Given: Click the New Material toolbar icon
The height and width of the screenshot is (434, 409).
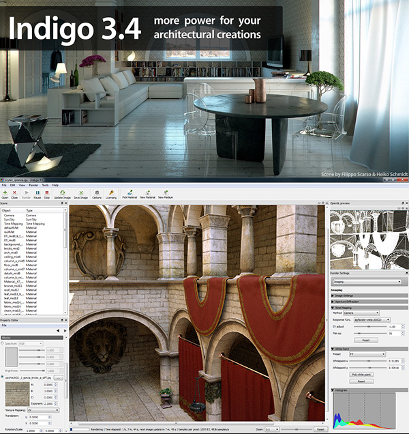Looking at the screenshot, I should coord(147,194).
